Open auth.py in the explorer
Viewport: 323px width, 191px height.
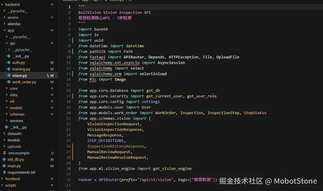(19, 62)
